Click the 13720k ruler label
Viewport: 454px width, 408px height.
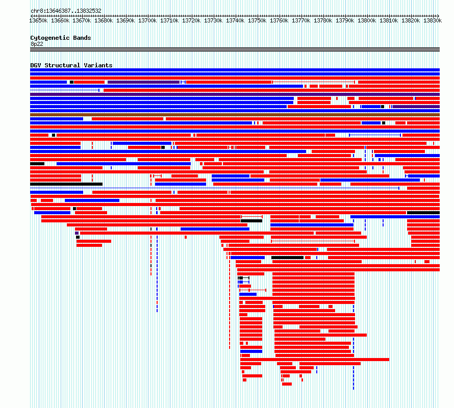[x=191, y=20]
